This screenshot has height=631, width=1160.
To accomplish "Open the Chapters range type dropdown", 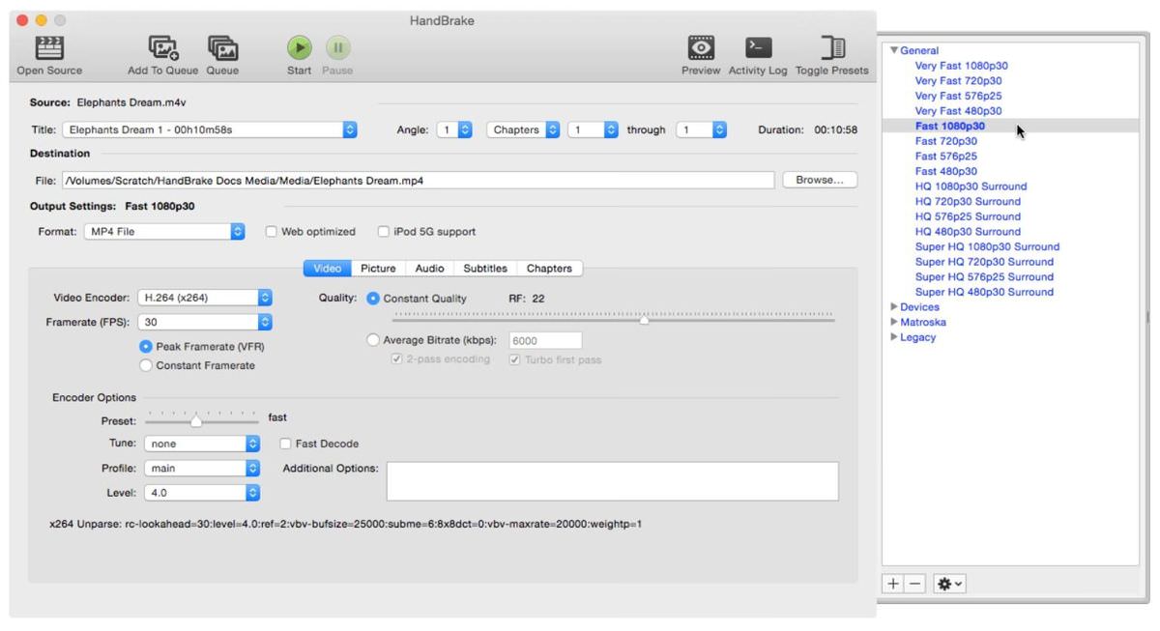I will click(x=523, y=129).
